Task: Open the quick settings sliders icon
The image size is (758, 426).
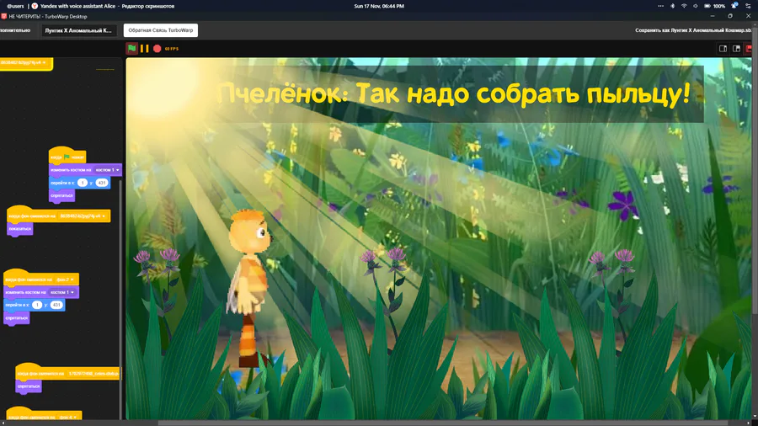Action: pyautogui.click(x=747, y=6)
